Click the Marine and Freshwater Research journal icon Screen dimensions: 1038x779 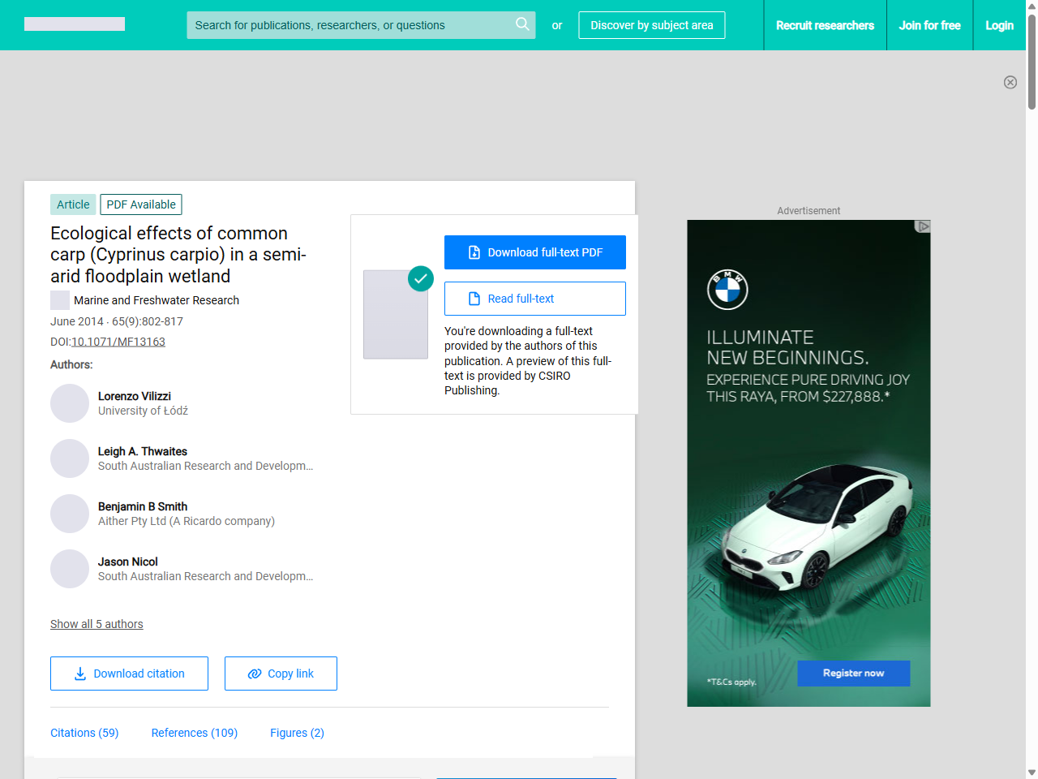(60, 300)
